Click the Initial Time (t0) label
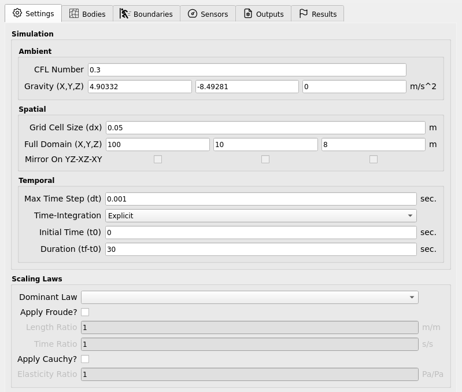The image size is (462, 392). tap(70, 232)
